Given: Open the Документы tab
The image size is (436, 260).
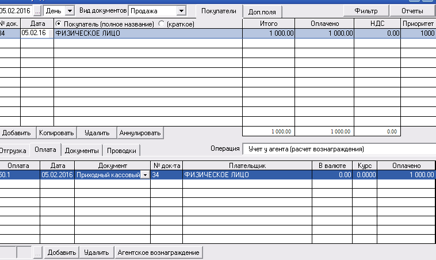Looking at the screenshot, I should pyautogui.click(x=81, y=151).
